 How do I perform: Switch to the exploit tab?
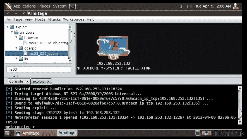38,81
